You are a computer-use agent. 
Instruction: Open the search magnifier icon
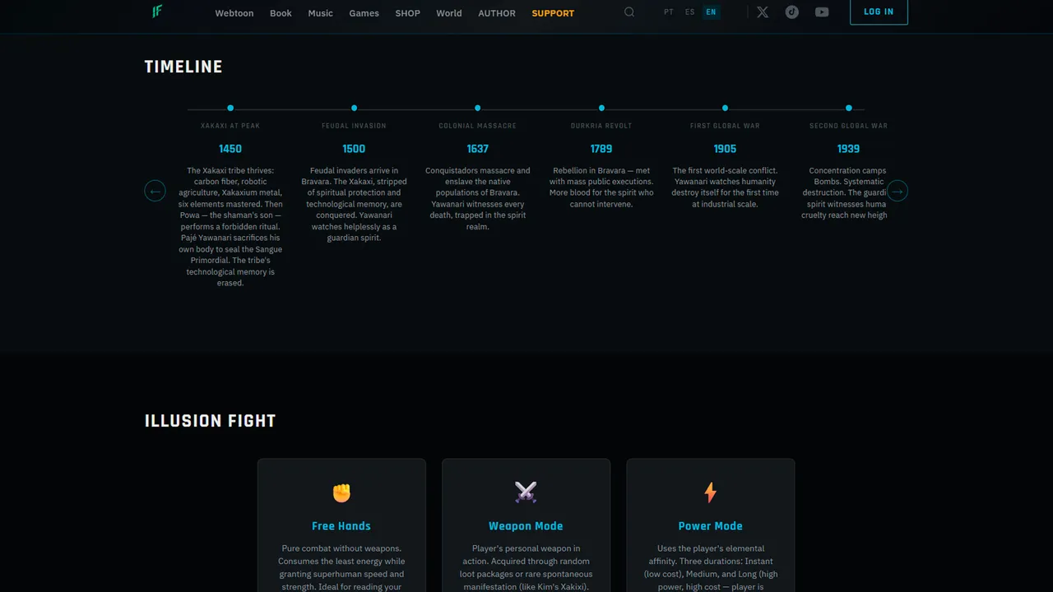tap(629, 12)
